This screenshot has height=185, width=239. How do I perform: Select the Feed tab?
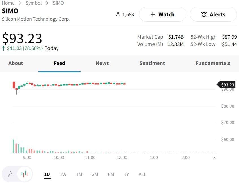[59, 63]
